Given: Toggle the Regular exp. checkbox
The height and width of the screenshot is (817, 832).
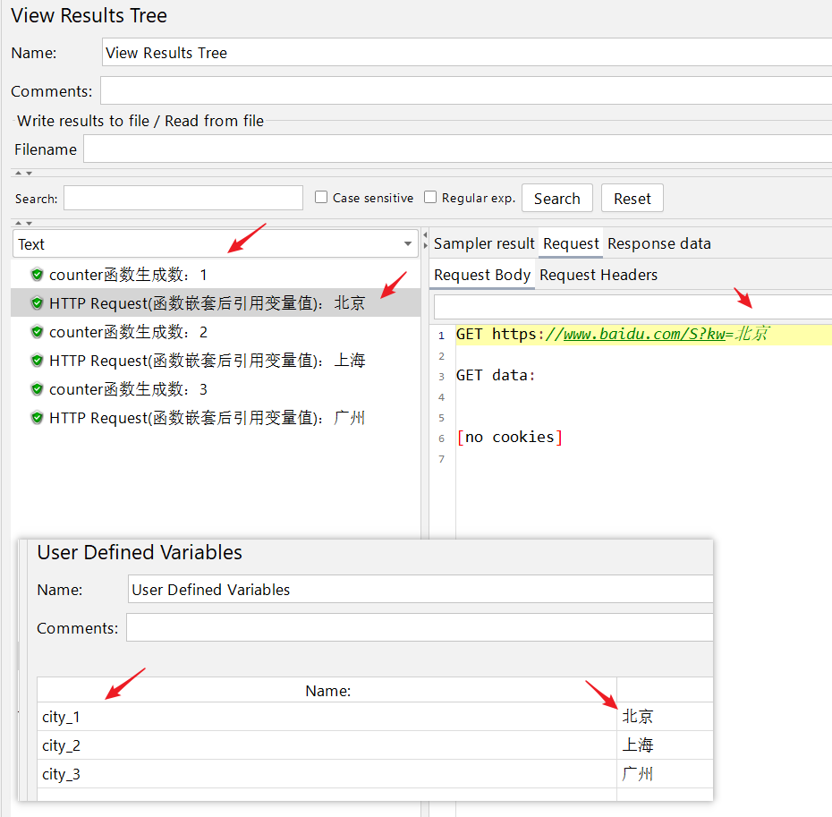Looking at the screenshot, I should pos(430,198).
